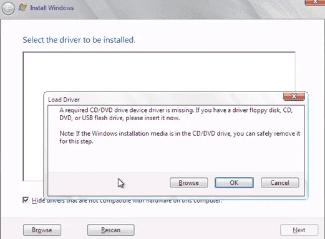Click the Windows flag icon in title bar
This screenshot has height=239, width=325.
(22, 8)
